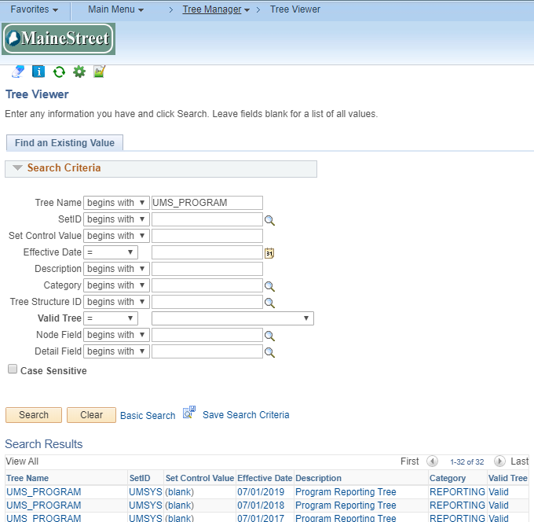Open the Tree Name operator dropdown
The image size is (534, 522).
[x=116, y=203]
